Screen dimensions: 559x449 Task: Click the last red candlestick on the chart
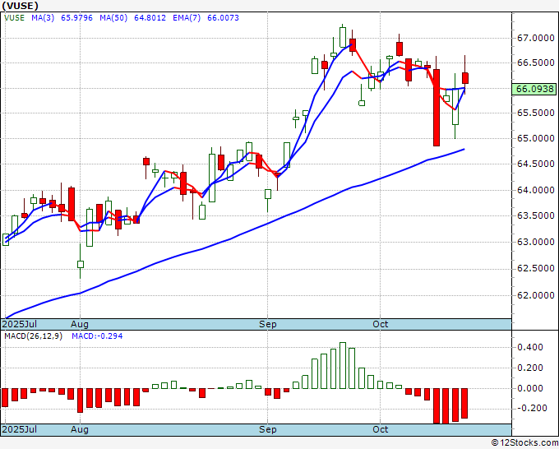[x=465, y=78]
